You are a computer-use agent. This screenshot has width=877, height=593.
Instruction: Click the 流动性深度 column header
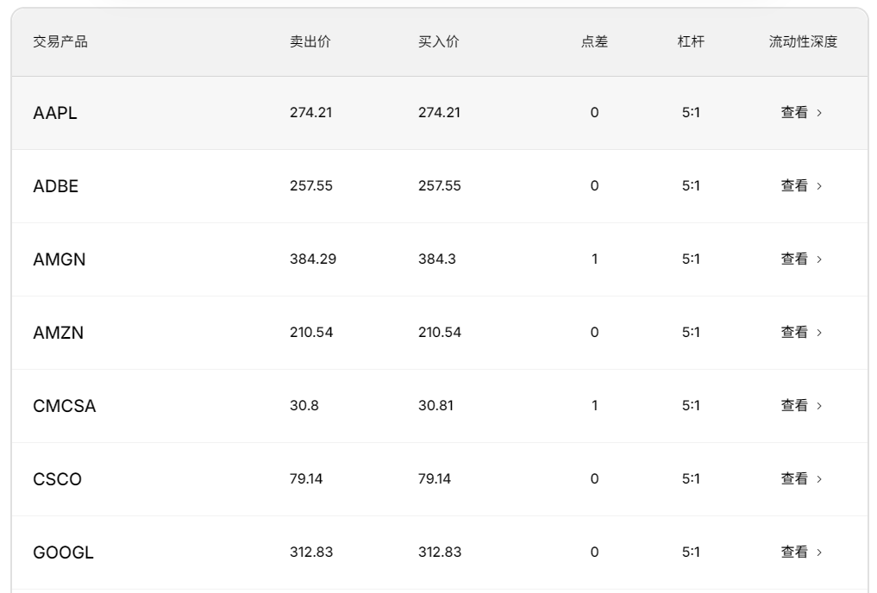pyautogui.click(x=803, y=42)
